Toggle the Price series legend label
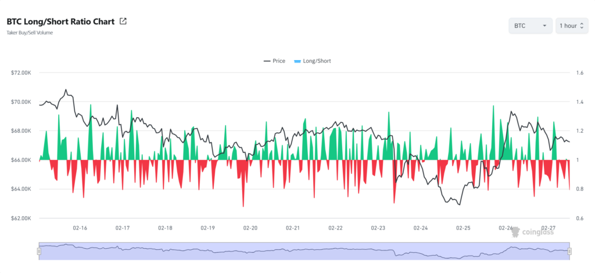595x273 pixels. pyautogui.click(x=279, y=61)
